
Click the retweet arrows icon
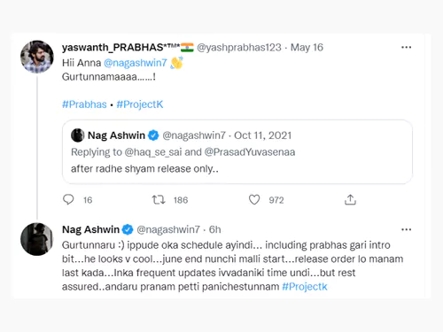[x=159, y=200]
